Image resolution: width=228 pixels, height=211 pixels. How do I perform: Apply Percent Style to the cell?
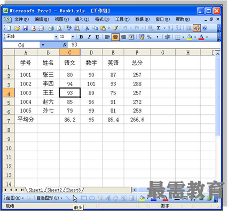click(x=150, y=37)
